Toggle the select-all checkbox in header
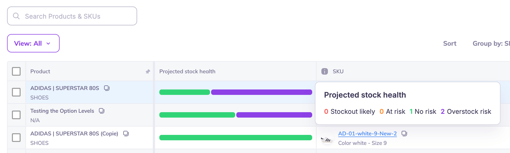Image resolution: width=510 pixels, height=153 pixels. click(16, 71)
